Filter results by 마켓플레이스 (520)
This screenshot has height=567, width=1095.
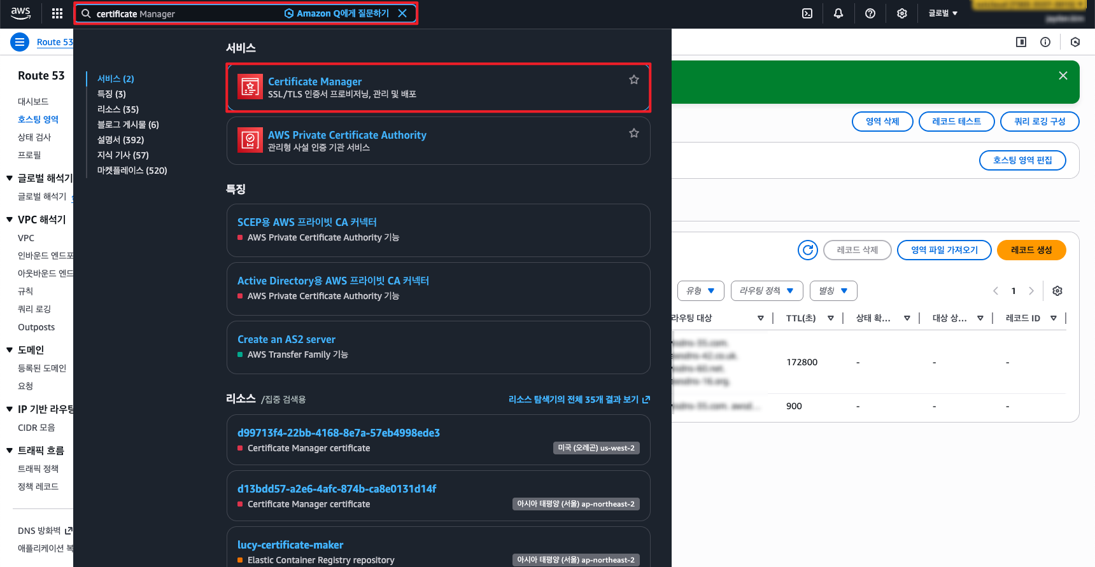click(132, 171)
